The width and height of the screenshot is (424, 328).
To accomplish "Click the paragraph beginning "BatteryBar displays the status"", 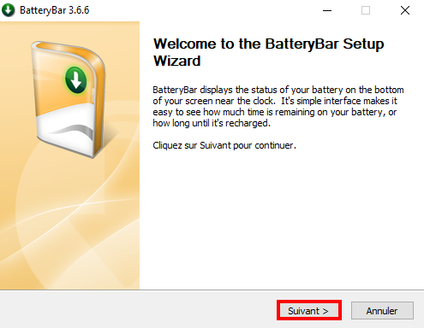I will pos(278,107).
